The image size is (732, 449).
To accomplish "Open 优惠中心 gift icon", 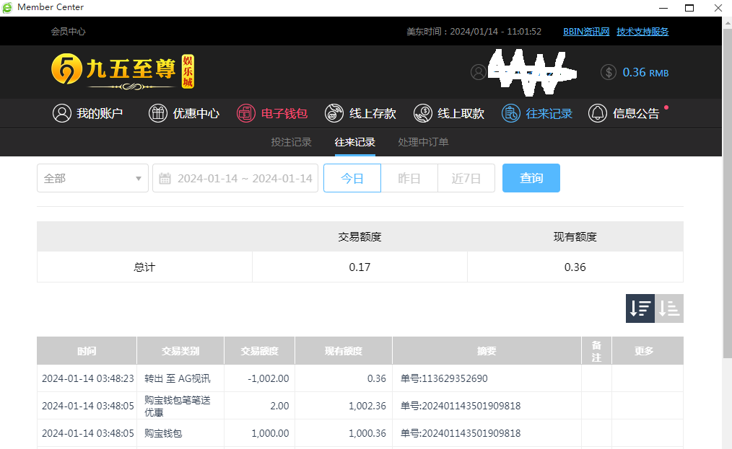I will point(158,113).
